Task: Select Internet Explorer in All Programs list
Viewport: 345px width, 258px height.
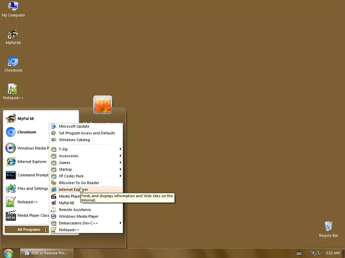Action: point(86,189)
